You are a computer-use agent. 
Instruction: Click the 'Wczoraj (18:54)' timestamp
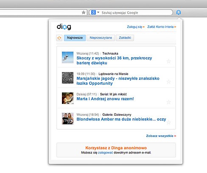pos(88,114)
